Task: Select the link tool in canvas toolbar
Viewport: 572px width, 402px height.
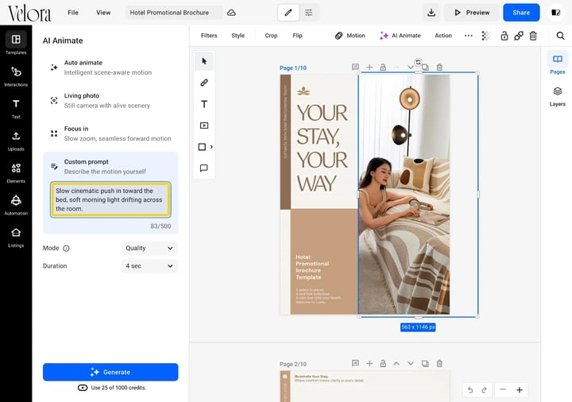Action: point(204,83)
